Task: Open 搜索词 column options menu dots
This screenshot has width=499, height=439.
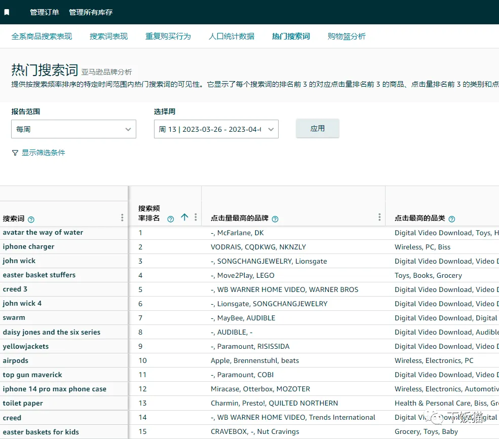Action: [x=122, y=217]
